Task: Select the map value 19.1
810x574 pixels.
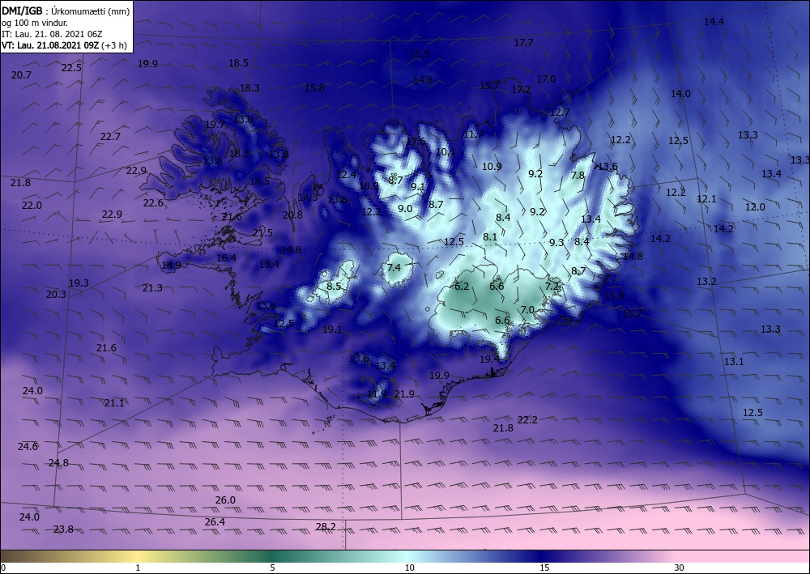Action: click(x=332, y=329)
